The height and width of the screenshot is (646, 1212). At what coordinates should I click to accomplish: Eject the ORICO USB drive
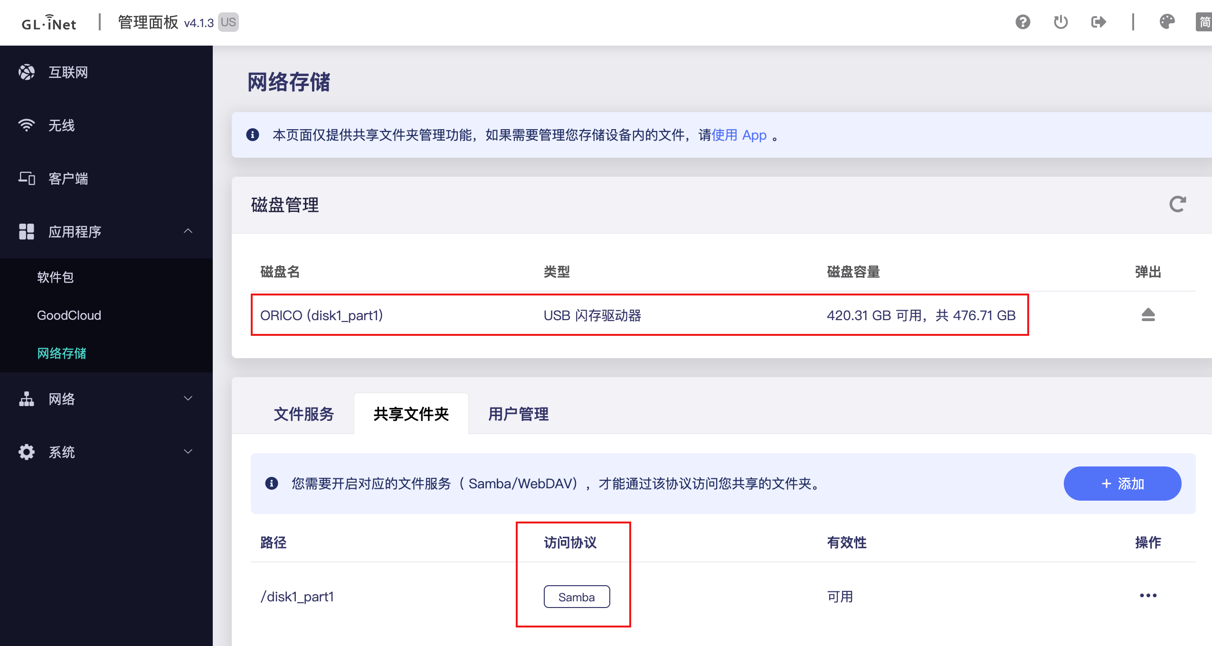[x=1148, y=315]
